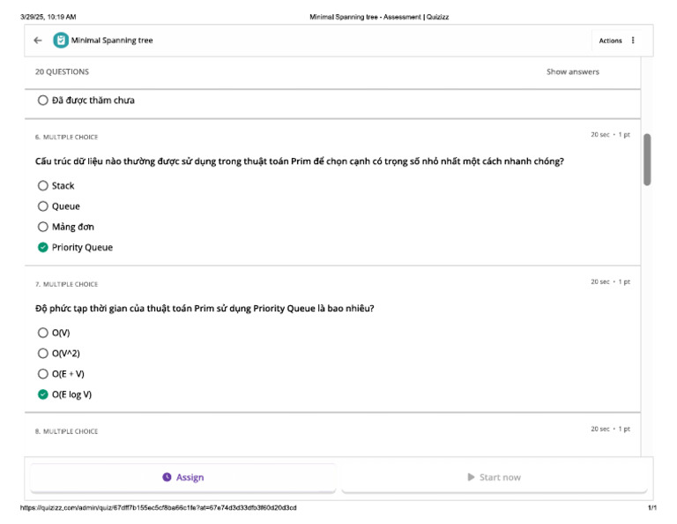Screen dimensions: 677x524
Task: Open the three-dot more options icon
Action: (x=633, y=41)
